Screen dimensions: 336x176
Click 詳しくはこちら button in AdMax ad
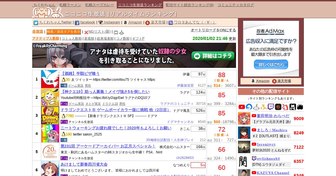point(271,64)
